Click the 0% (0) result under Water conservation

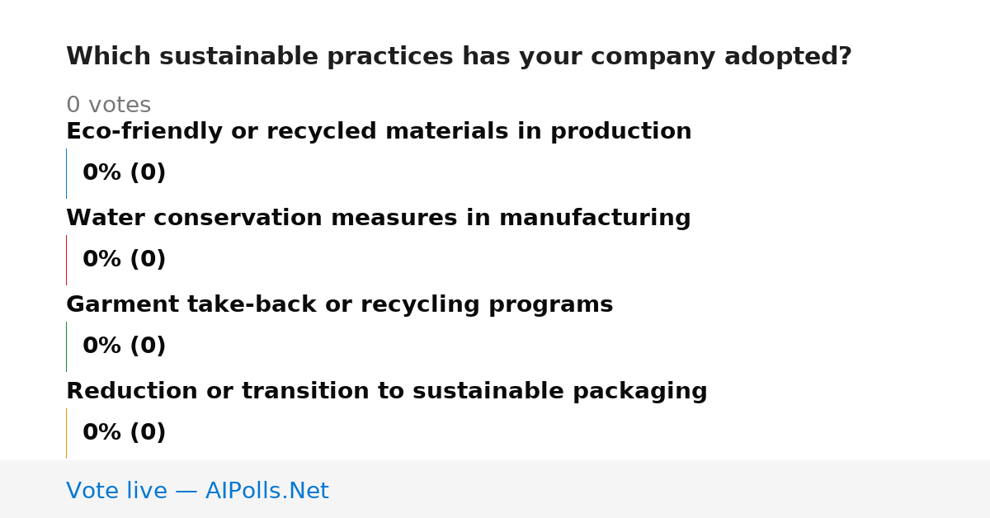coord(125,260)
